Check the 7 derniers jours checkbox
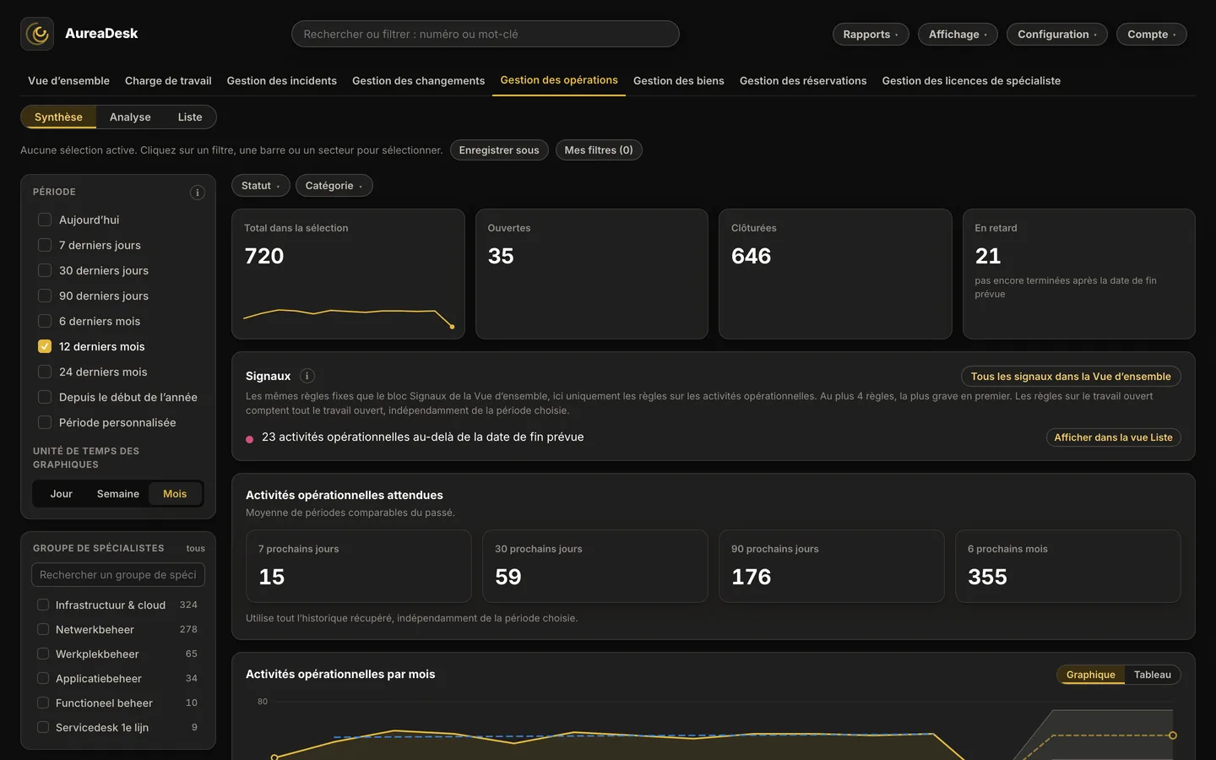The image size is (1216, 760). [45, 245]
